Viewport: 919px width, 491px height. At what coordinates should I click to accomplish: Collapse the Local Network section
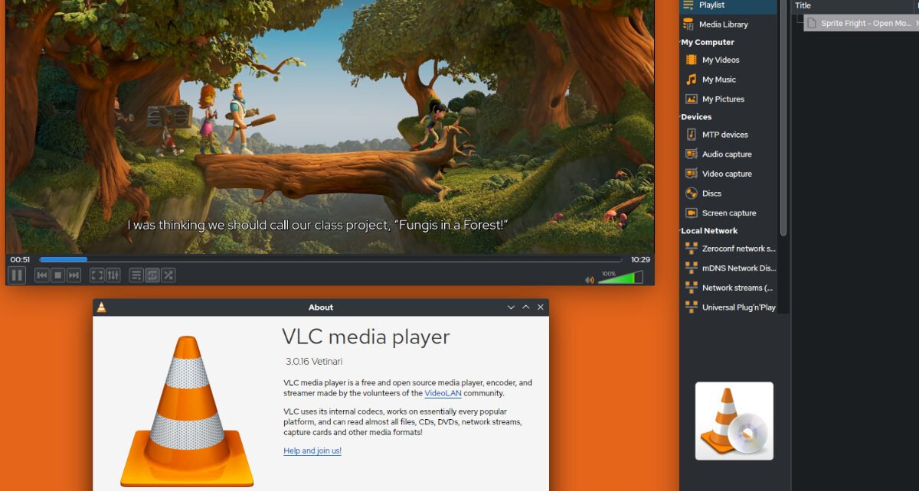point(709,231)
